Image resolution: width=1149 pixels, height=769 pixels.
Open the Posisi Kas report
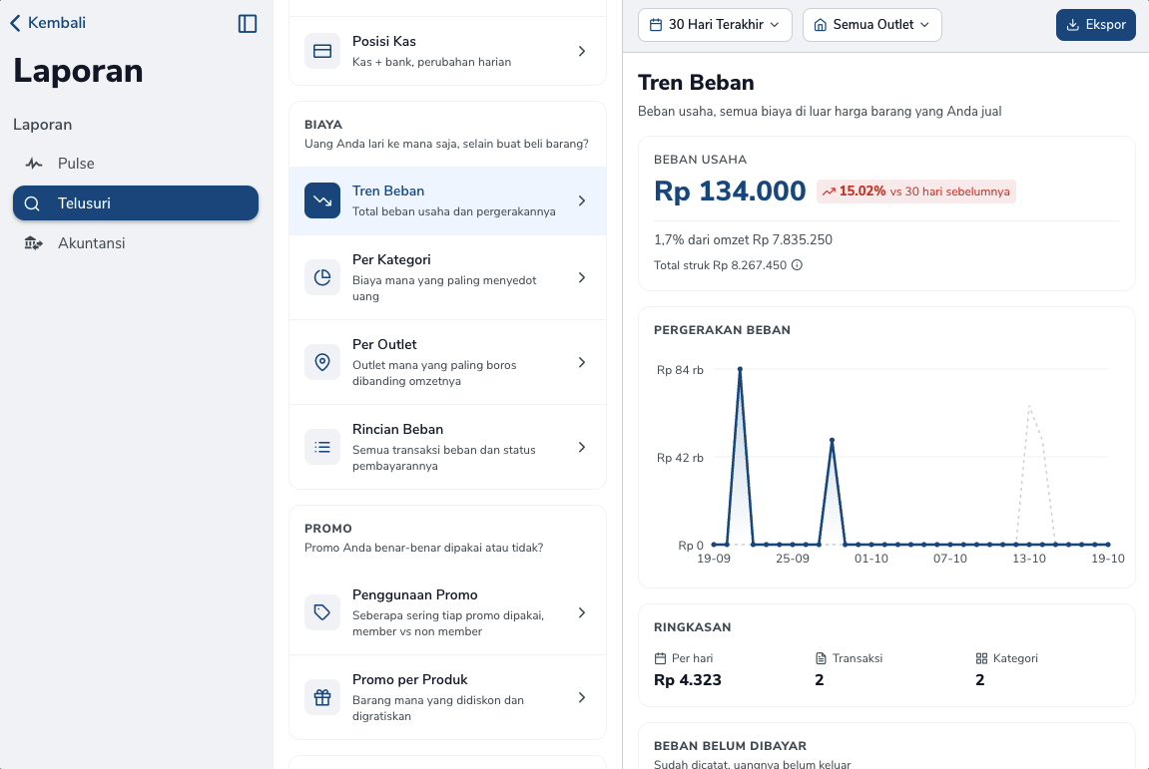[448, 51]
